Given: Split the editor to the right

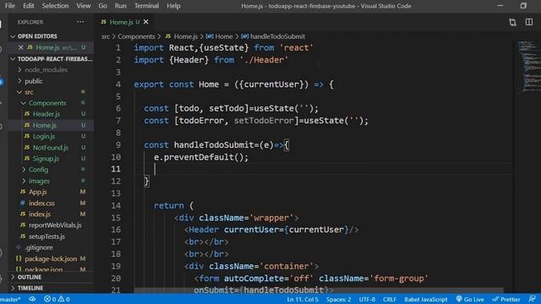Looking at the screenshot, I should 529,23.
